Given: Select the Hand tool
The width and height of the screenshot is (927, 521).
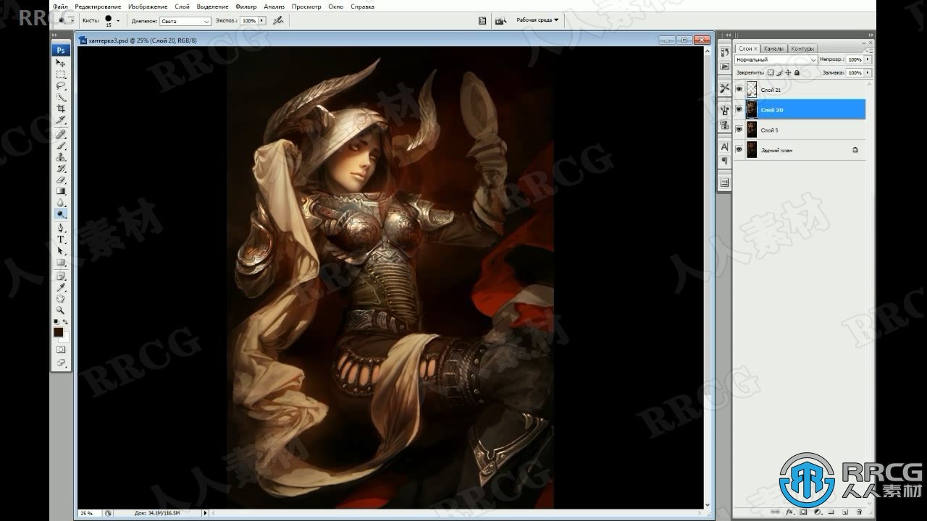Looking at the screenshot, I should [61, 298].
